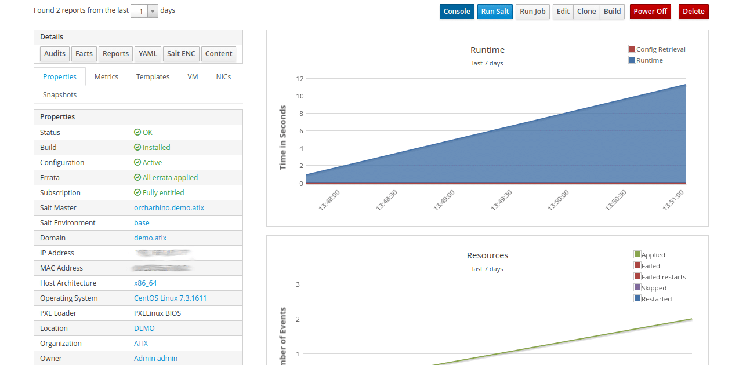Toggle the Runtime legend swatch

tap(632, 60)
